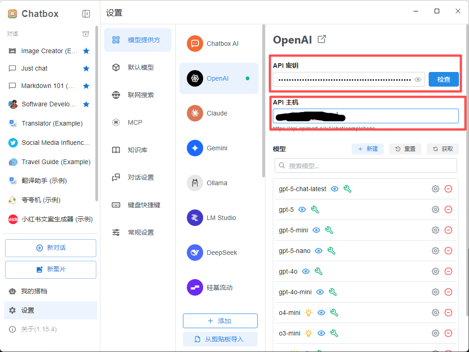The image size is (469, 352).
Task: Select the 模型提供方 settings tab
Action: 138,40
